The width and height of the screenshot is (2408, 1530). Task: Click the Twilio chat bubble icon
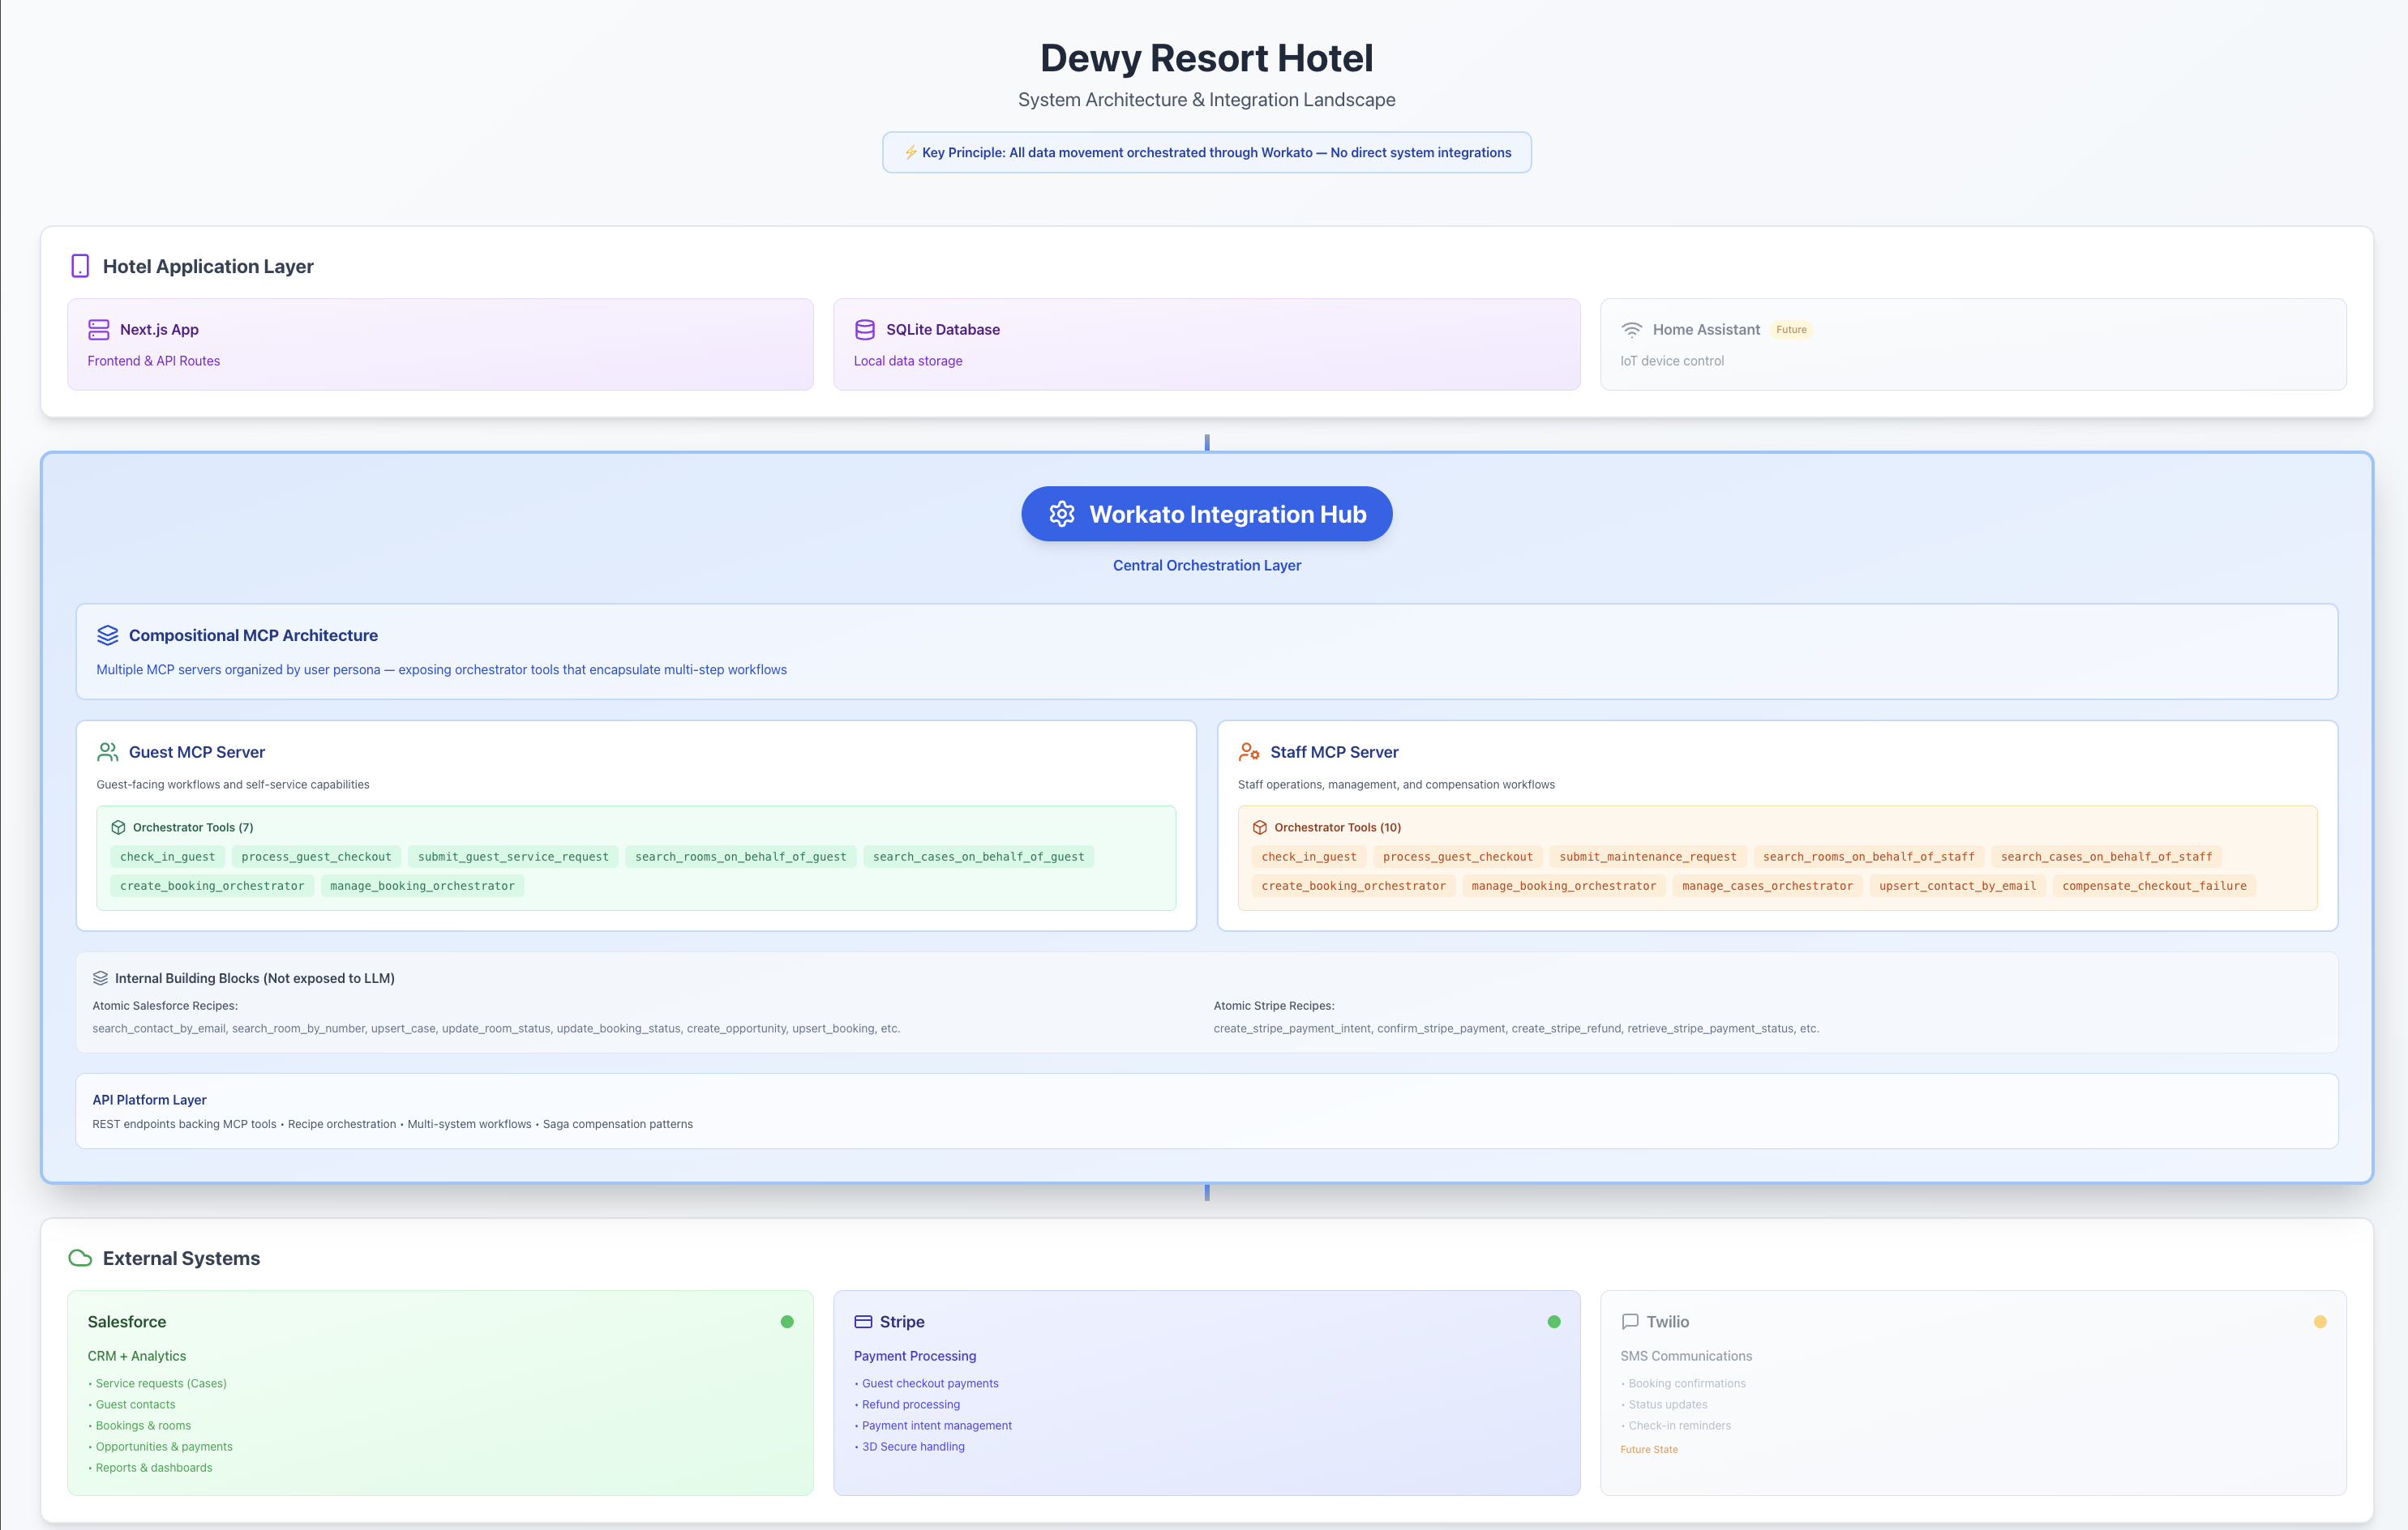[1630, 1321]
